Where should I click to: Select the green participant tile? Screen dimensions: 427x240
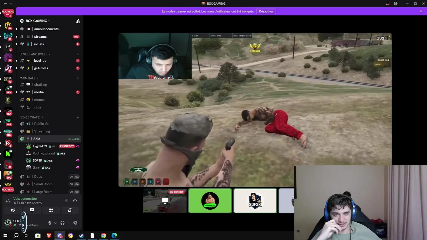tap(210, 201)
